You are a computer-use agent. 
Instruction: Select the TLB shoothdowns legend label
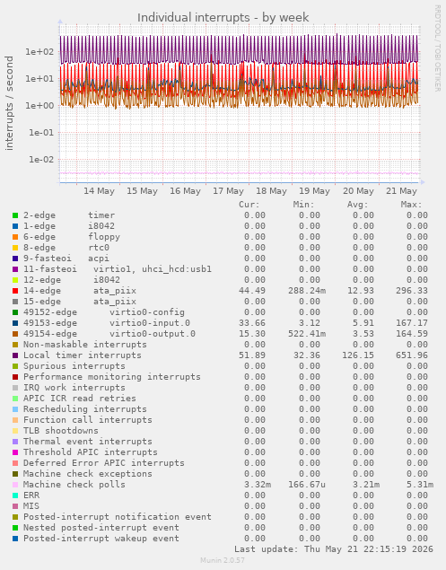pos(61,431)
